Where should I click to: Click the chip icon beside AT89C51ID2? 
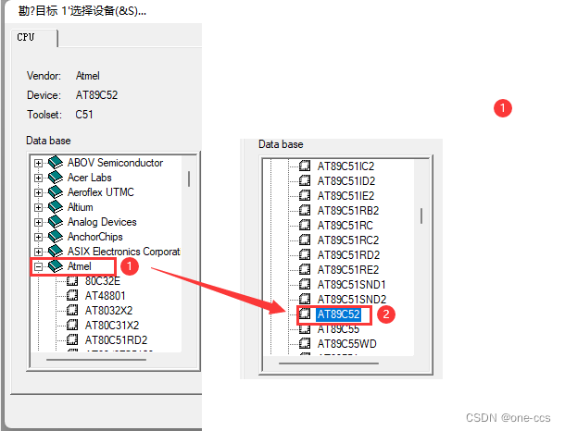305,180
